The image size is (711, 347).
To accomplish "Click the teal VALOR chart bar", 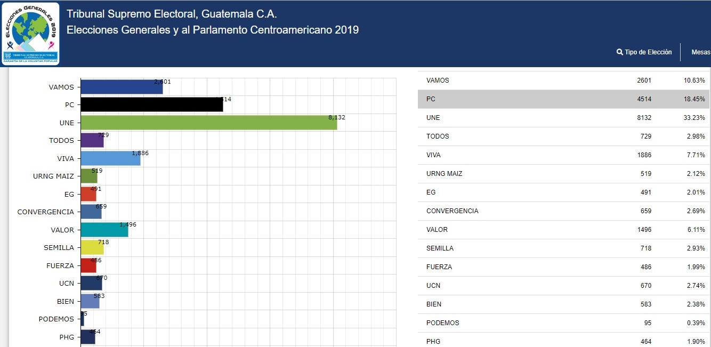I will (104, 230).
